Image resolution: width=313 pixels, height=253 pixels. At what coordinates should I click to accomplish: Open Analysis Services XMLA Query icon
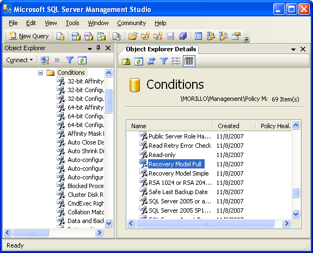(x=101, y=36)
